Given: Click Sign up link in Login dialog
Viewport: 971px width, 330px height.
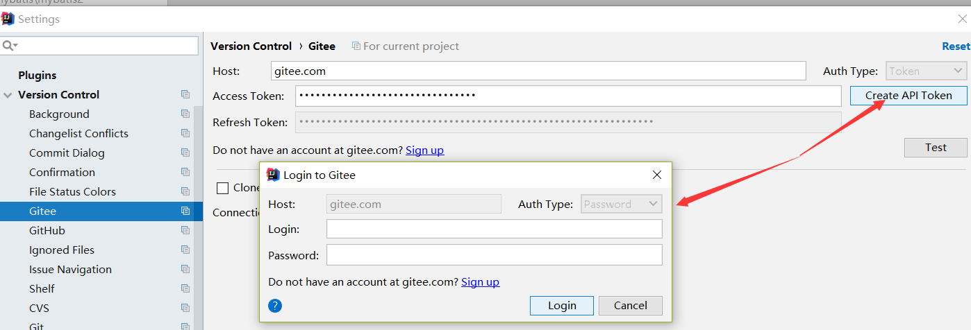Looking at the screenshot, I should coord(480,282).
